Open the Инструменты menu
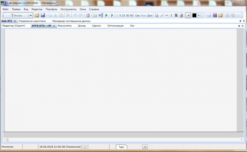 click(68, 9)
